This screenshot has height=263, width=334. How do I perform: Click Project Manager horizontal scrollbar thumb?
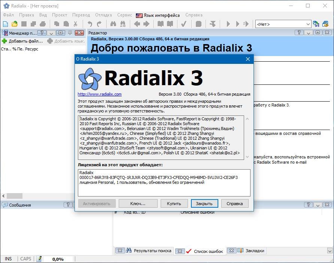point(15,196)
